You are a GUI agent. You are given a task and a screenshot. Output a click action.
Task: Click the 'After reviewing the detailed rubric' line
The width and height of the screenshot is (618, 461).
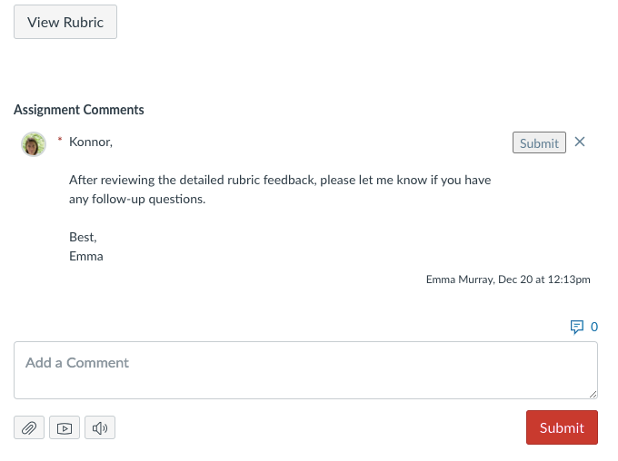[x=280, y=180]
